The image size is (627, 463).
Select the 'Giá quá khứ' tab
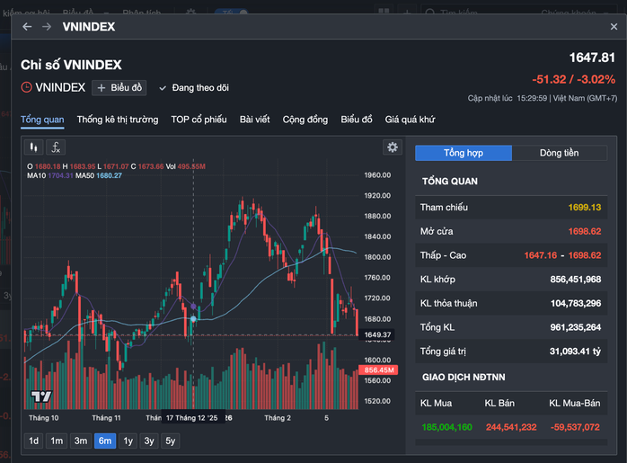pos(410,120)
